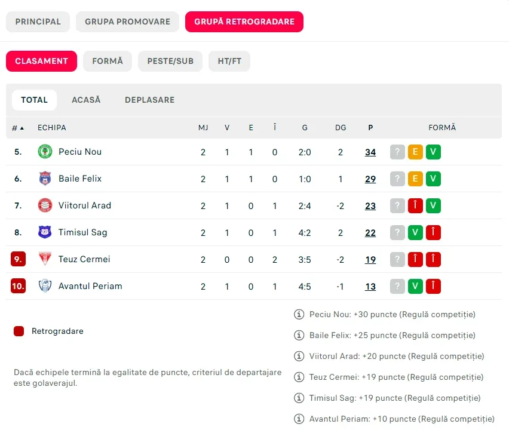
Task: Click the Viitorul Arad club logo
Action: [45, 205]
